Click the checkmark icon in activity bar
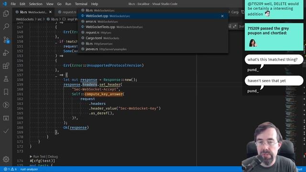Image resolution: width=306 pixels, height=172 pixels. coord(6,131)
